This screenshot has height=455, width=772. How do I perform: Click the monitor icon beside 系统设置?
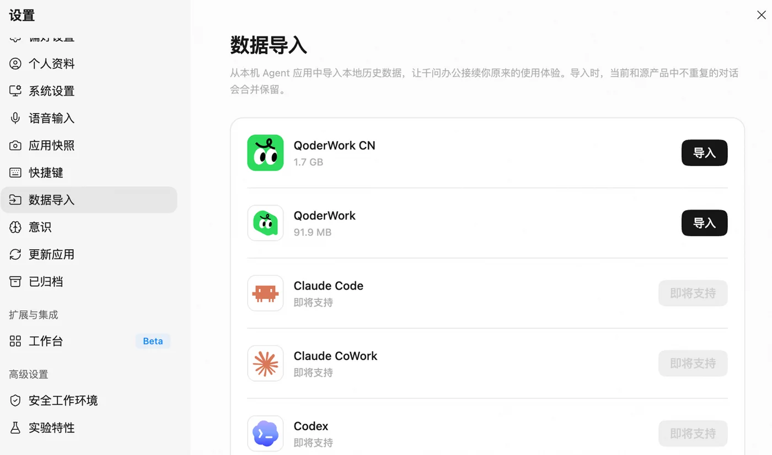pos(15,91)
